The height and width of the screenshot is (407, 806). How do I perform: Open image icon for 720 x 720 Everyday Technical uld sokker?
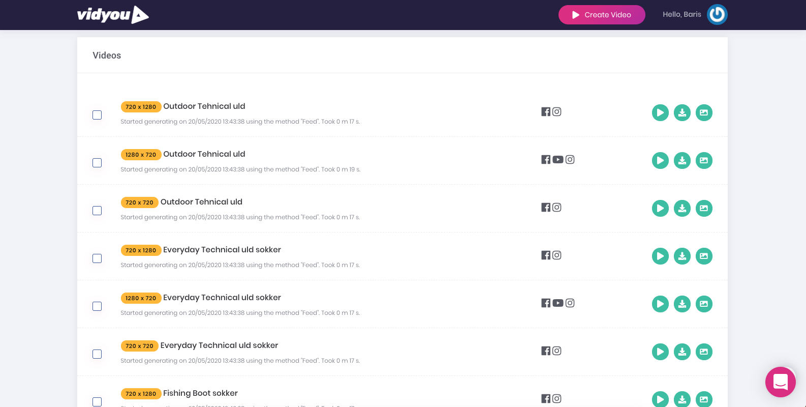coord(704,352)
